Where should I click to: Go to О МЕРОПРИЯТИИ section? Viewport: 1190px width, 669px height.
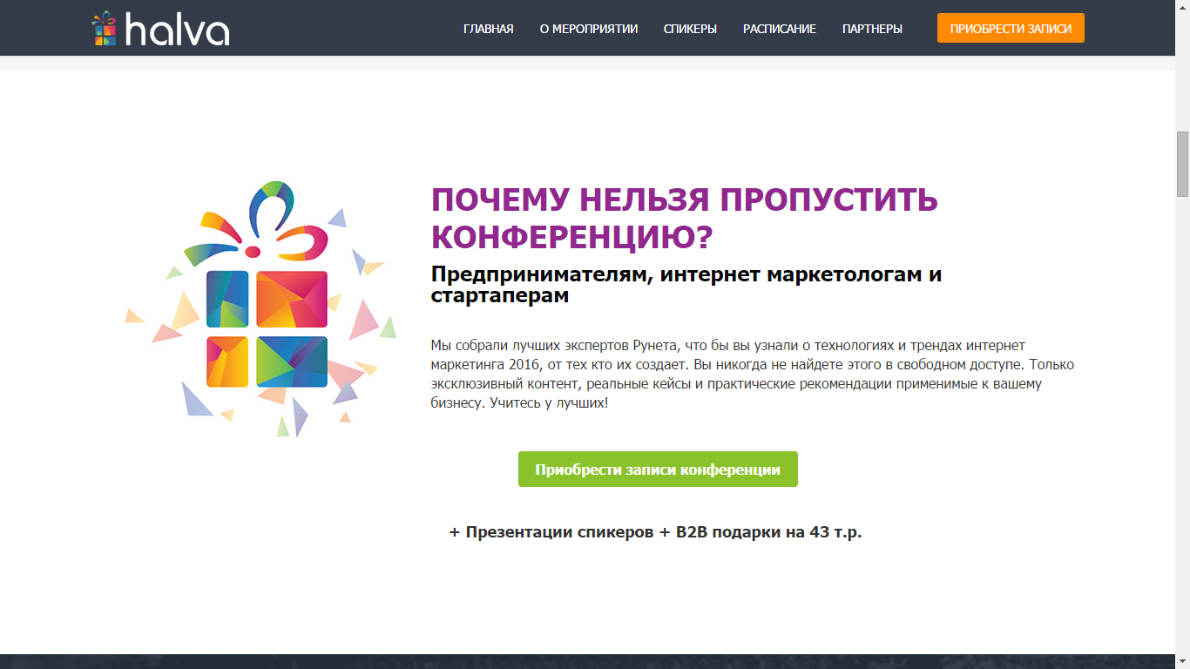(x=589, y=29)
